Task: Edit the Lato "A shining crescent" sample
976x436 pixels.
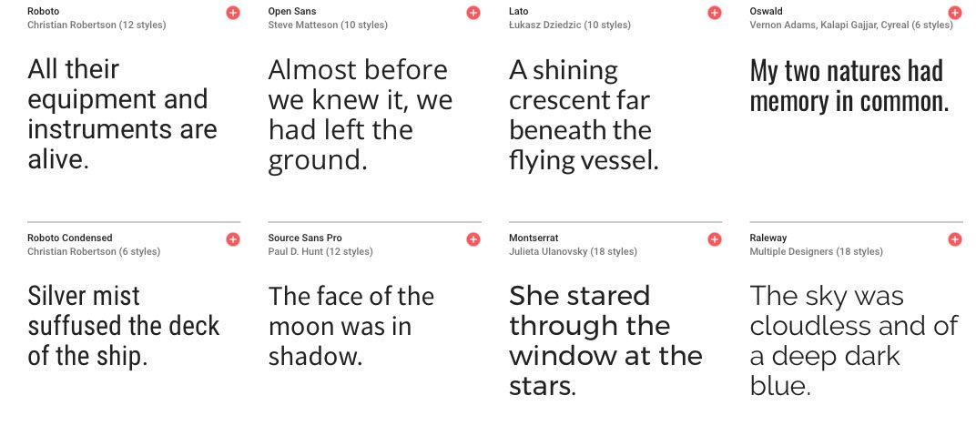Action: click(x=584, y=115)
